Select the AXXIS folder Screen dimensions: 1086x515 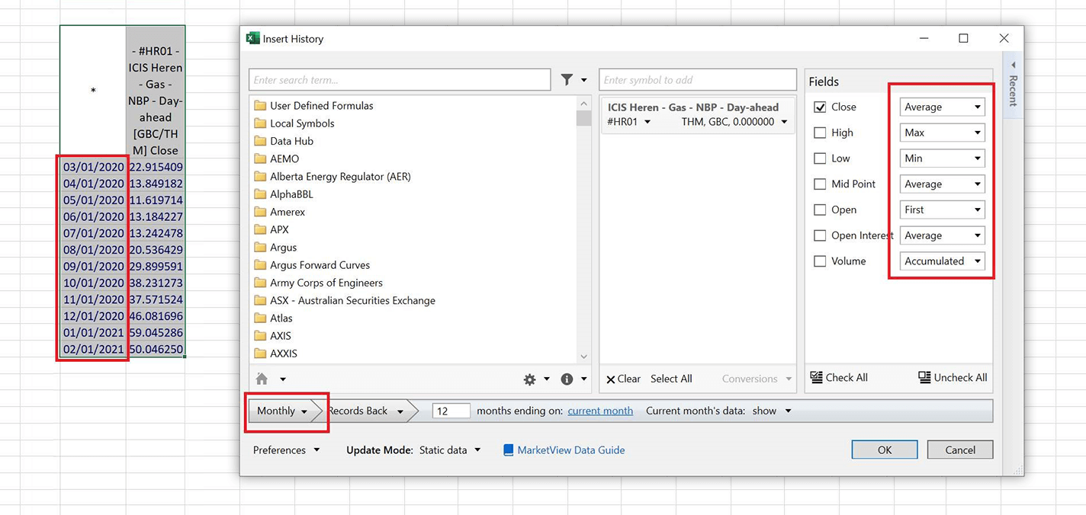(x=276, y=353)
